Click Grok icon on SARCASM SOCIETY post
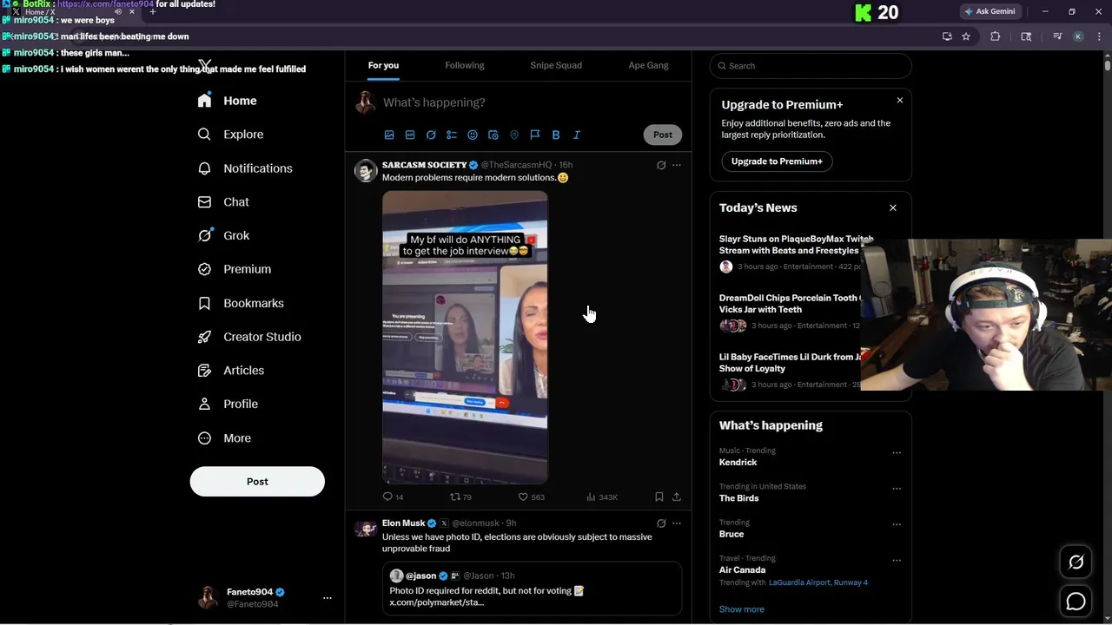The width and height of the screenshot is (1112, 625). (x=661, y=165)
